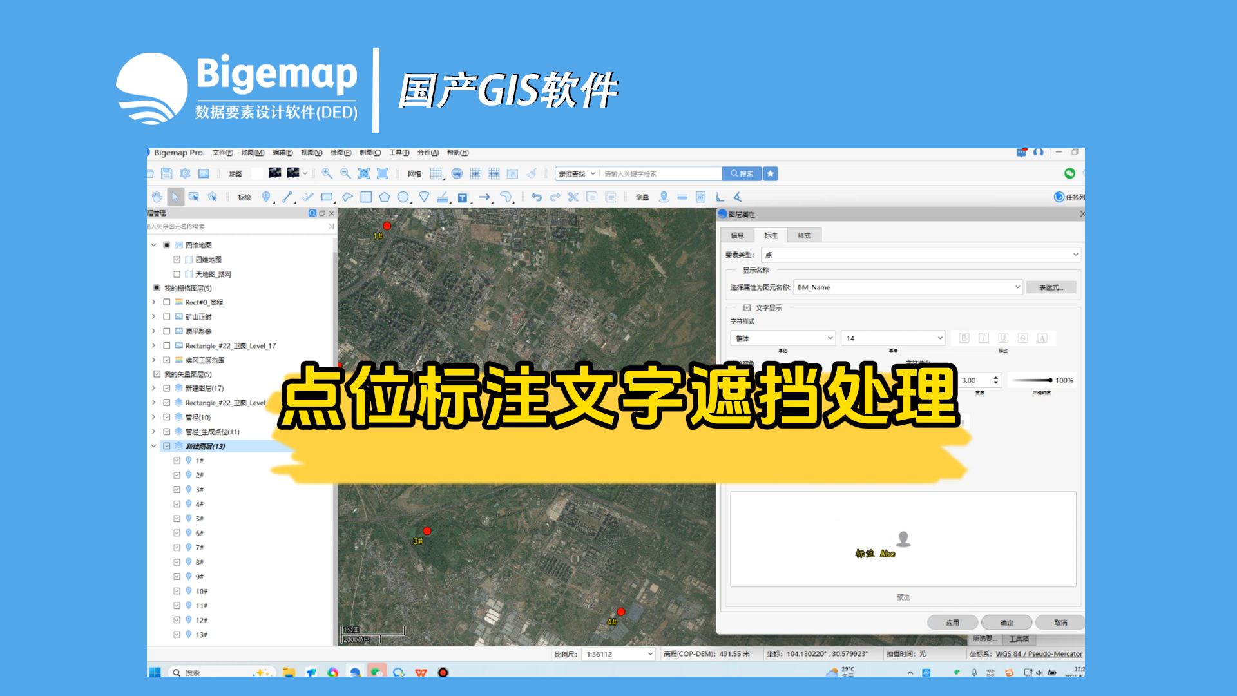Open the 文件(F) menu
Viewport: 1237px width, 696px height.
pos(222,153)
